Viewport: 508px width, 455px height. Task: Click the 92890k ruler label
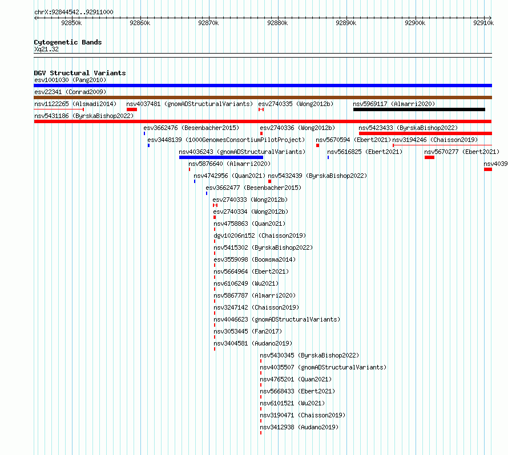click(x=346, y=23)
